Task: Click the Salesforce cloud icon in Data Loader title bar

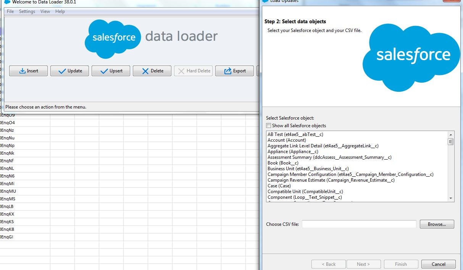Action: pos(7,2)
